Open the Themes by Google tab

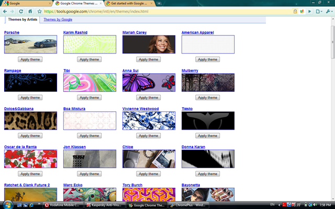[x=58, y=19]
